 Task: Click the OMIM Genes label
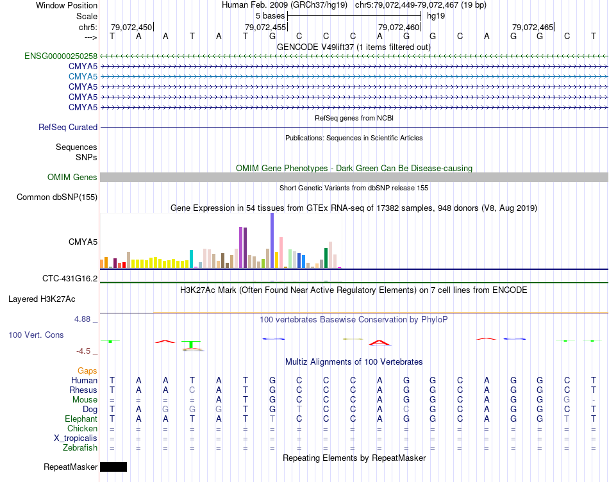tap(72, 177)
